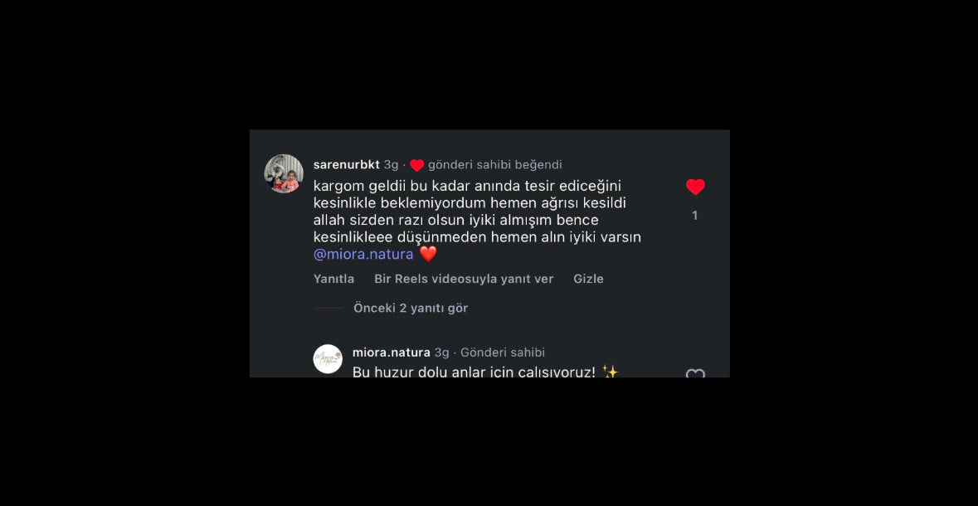The image size is (978, 506).
Task: Hide the comment with Gizle
Action: 588,279
